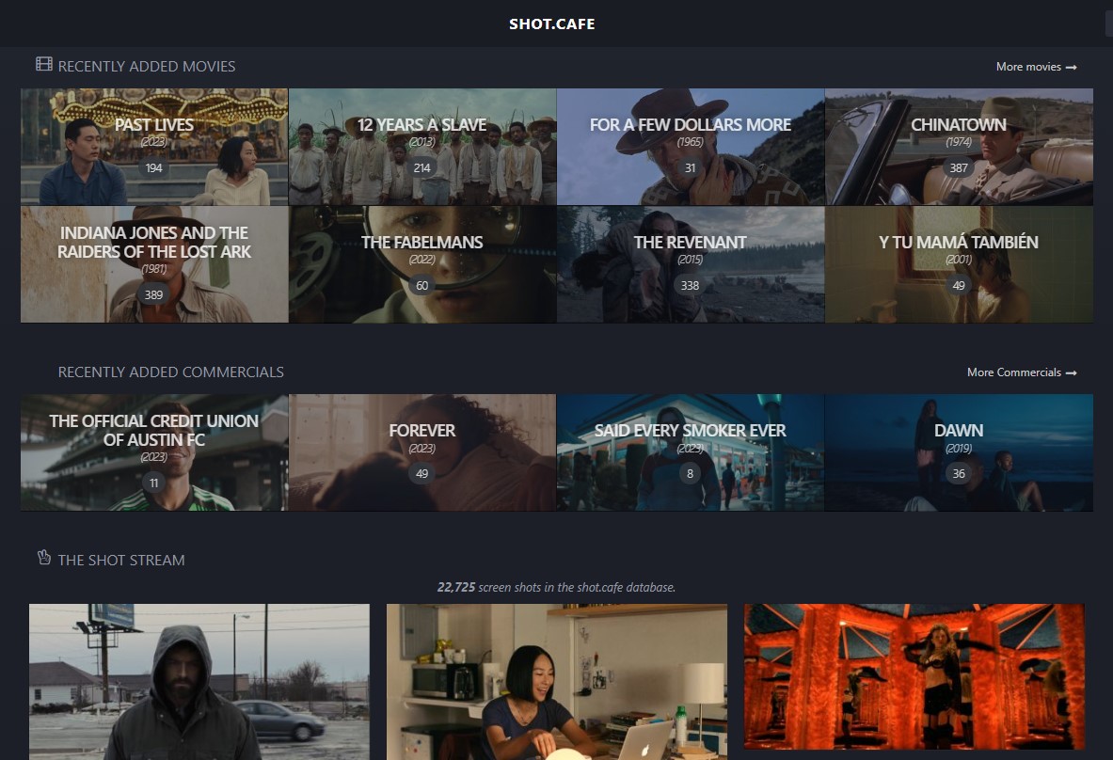The image size is (1113, 760).
Task: Click the Recently Added Movies heading
Action: [147, 66]
